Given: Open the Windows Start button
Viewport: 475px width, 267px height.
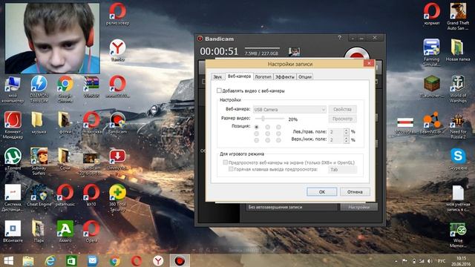Looking at the screenshot, I should (8, 260).
